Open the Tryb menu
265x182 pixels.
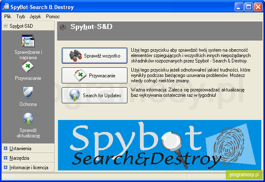21,17
